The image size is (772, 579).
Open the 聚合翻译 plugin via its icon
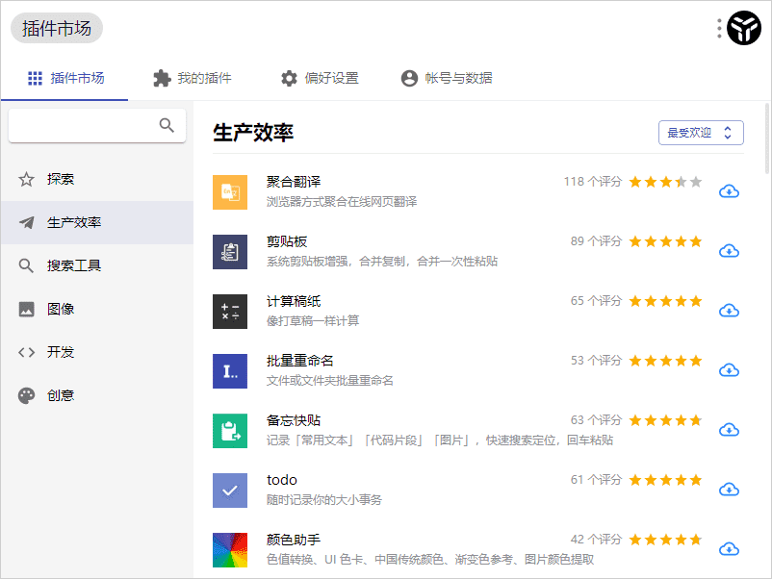[x=230, y=191]
